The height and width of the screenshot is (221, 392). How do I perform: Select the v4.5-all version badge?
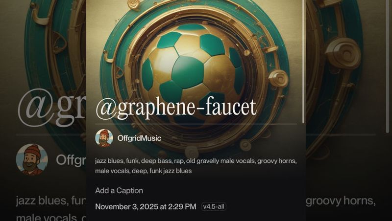coord(214,206)
